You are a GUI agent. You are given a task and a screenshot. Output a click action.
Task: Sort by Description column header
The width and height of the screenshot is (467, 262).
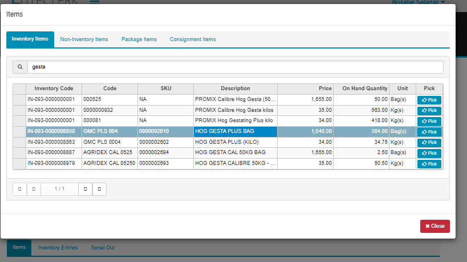[x=235, y=88]
